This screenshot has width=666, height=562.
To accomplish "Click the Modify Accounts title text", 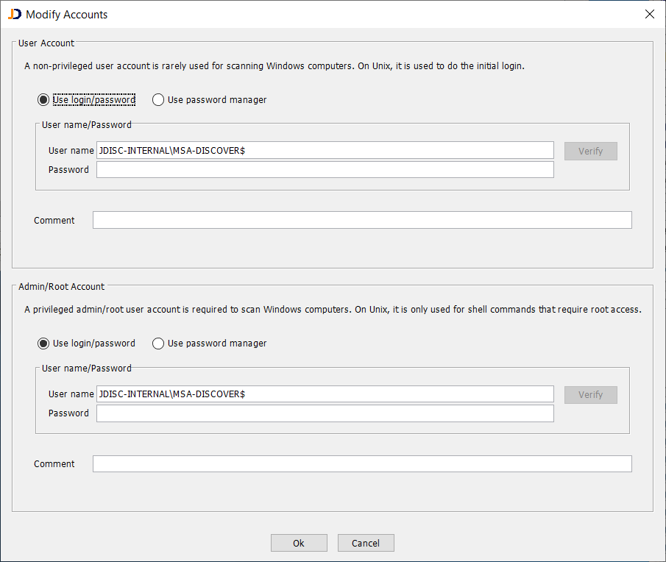I will 65,14.
